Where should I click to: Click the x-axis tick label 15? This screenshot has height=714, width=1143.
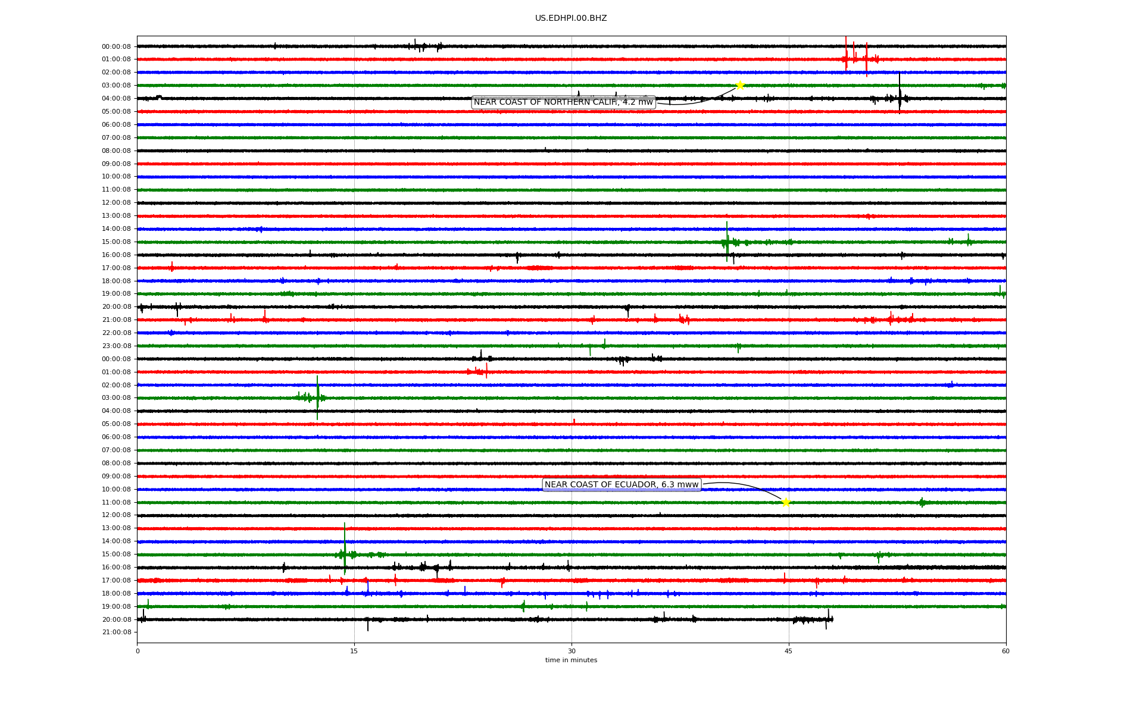(x=354, y=651)
